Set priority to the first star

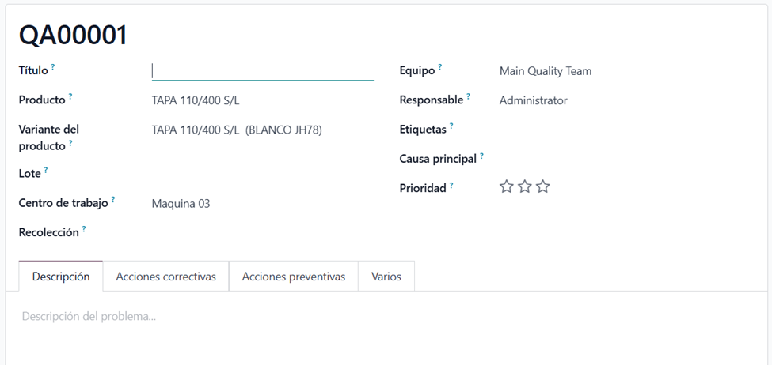pos(506,186)
